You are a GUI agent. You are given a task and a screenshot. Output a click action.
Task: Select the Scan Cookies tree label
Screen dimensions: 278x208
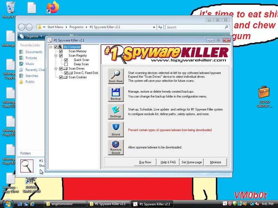[78, 77]
